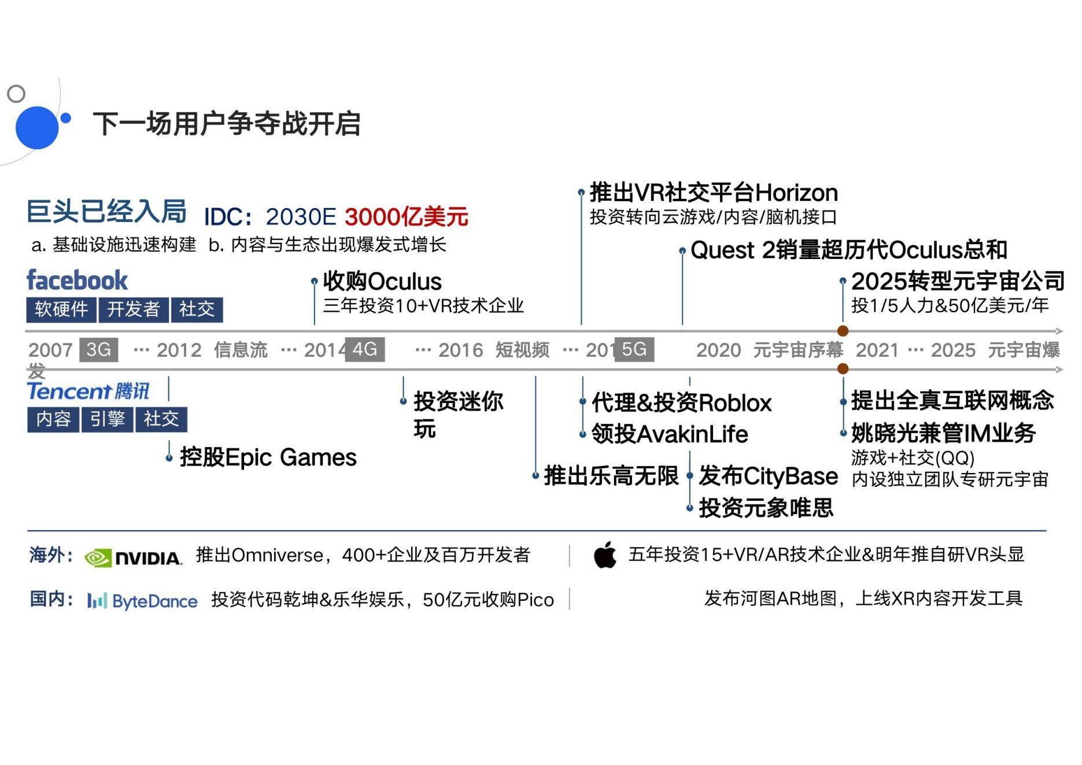The width and height of the screenshot is (1082, 765).
Task: Click the text 三年投资10+VR技术企业
Action: pos(423,305)
